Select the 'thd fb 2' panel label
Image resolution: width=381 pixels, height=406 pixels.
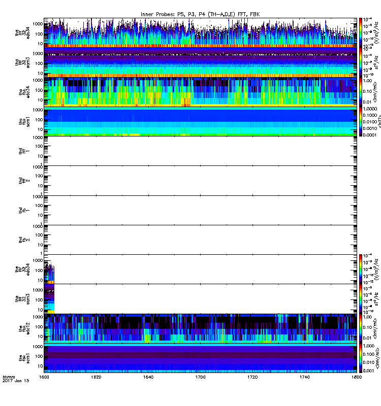[24, 240]
